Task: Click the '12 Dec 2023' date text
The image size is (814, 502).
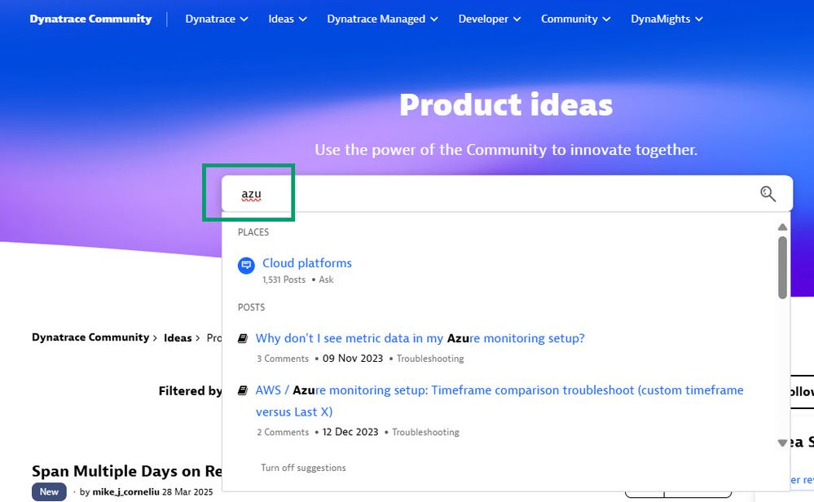Action: pyautogui.click(x=350, y=433)
